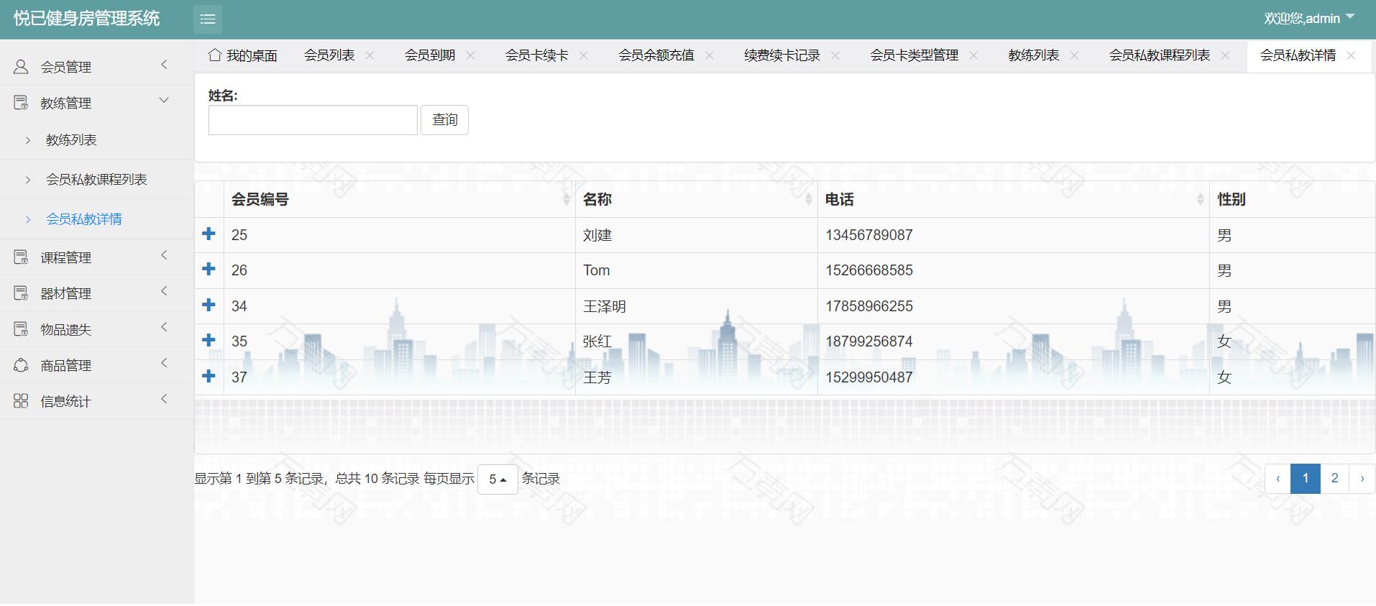Click the 悦已健身房管理系统 title
This screenshot has height=606, width=1376.
click(86, 19)
